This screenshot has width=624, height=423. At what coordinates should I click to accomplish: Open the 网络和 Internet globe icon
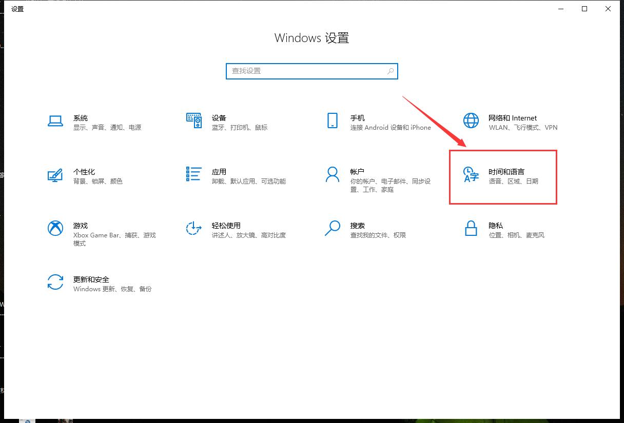pyautogui.click(x=471, y=120)
